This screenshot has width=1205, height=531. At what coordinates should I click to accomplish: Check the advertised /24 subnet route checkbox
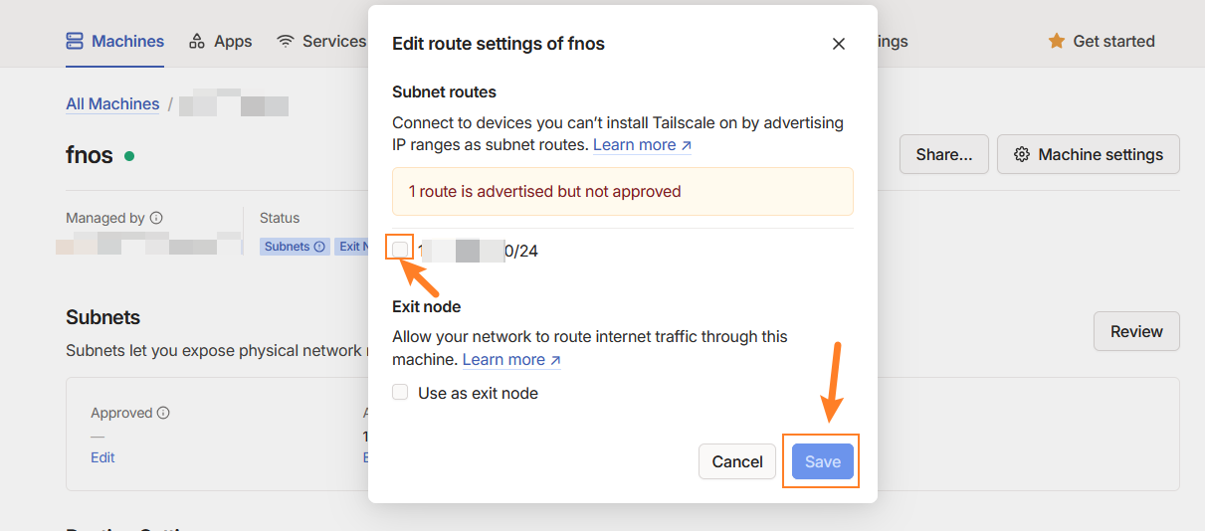coord(400,249)
